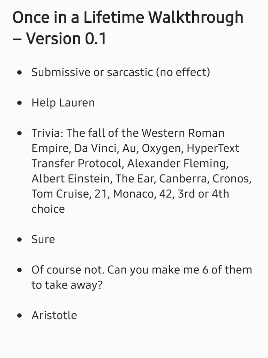
Task: Click the word "Trivia:"
Action: 47,133
